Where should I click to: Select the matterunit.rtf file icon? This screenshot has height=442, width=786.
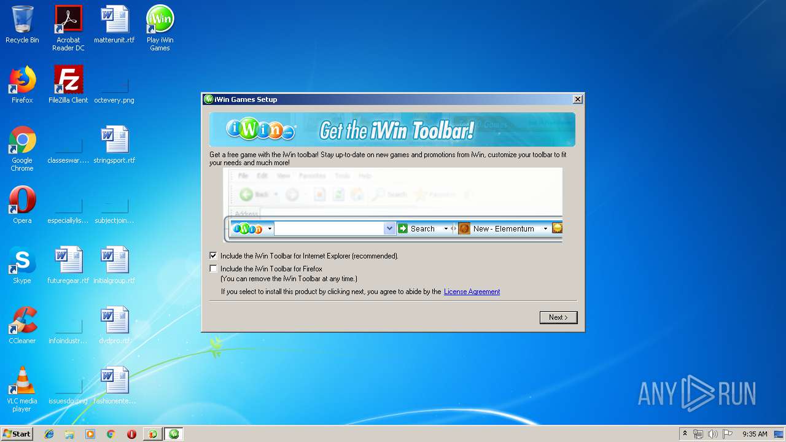(x=114, y=25)
